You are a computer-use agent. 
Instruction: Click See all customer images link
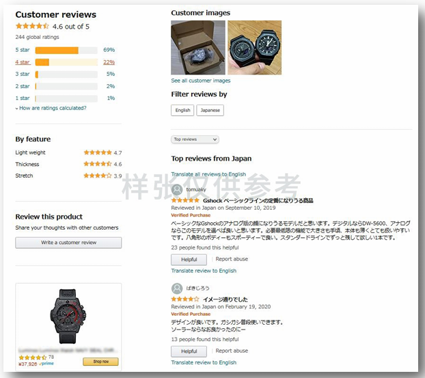(201, 81)
